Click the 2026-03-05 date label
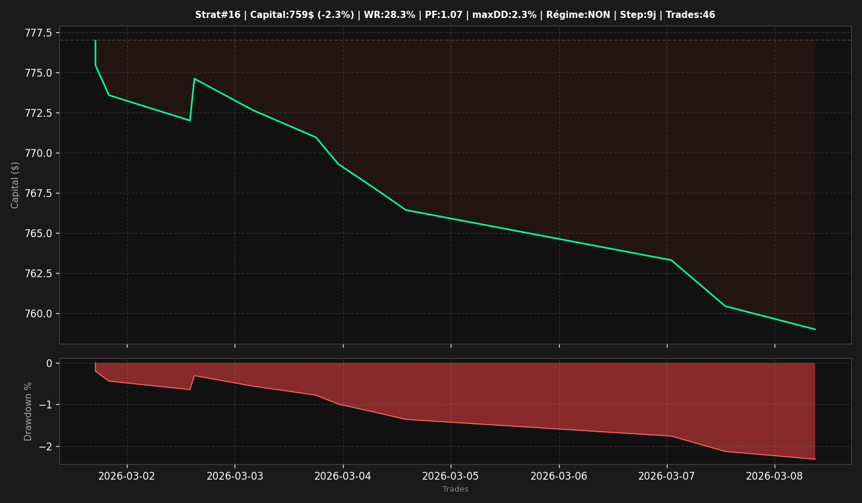 point(451,476)
